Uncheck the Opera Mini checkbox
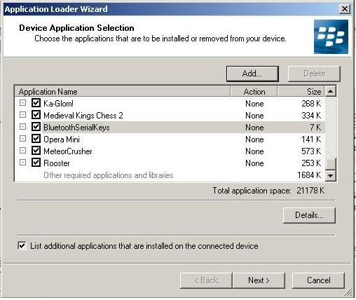 click(x=36, y=139)
